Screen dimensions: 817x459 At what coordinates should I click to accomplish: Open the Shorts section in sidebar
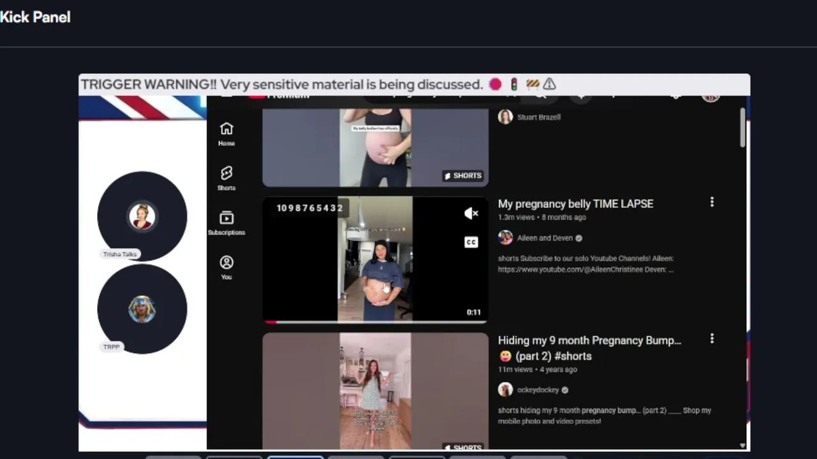click(227, 179)
